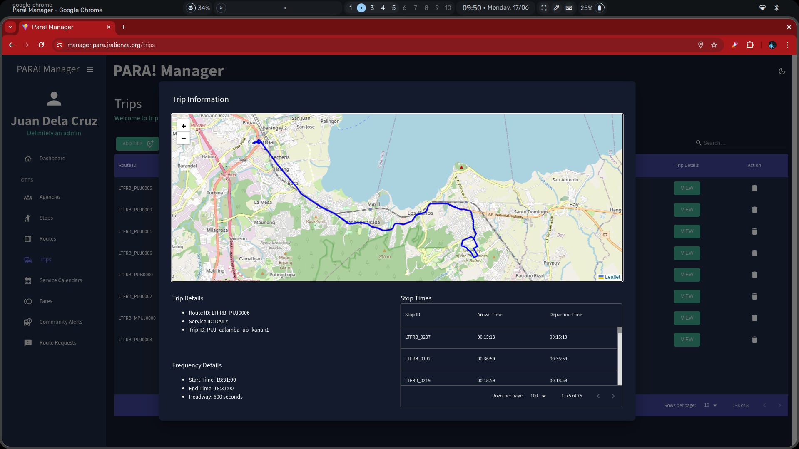The width and height of the screenshot is (799, 449).
Task: View trip details for LTFRB_PUJ0002
Action: (x=687, y=296)
